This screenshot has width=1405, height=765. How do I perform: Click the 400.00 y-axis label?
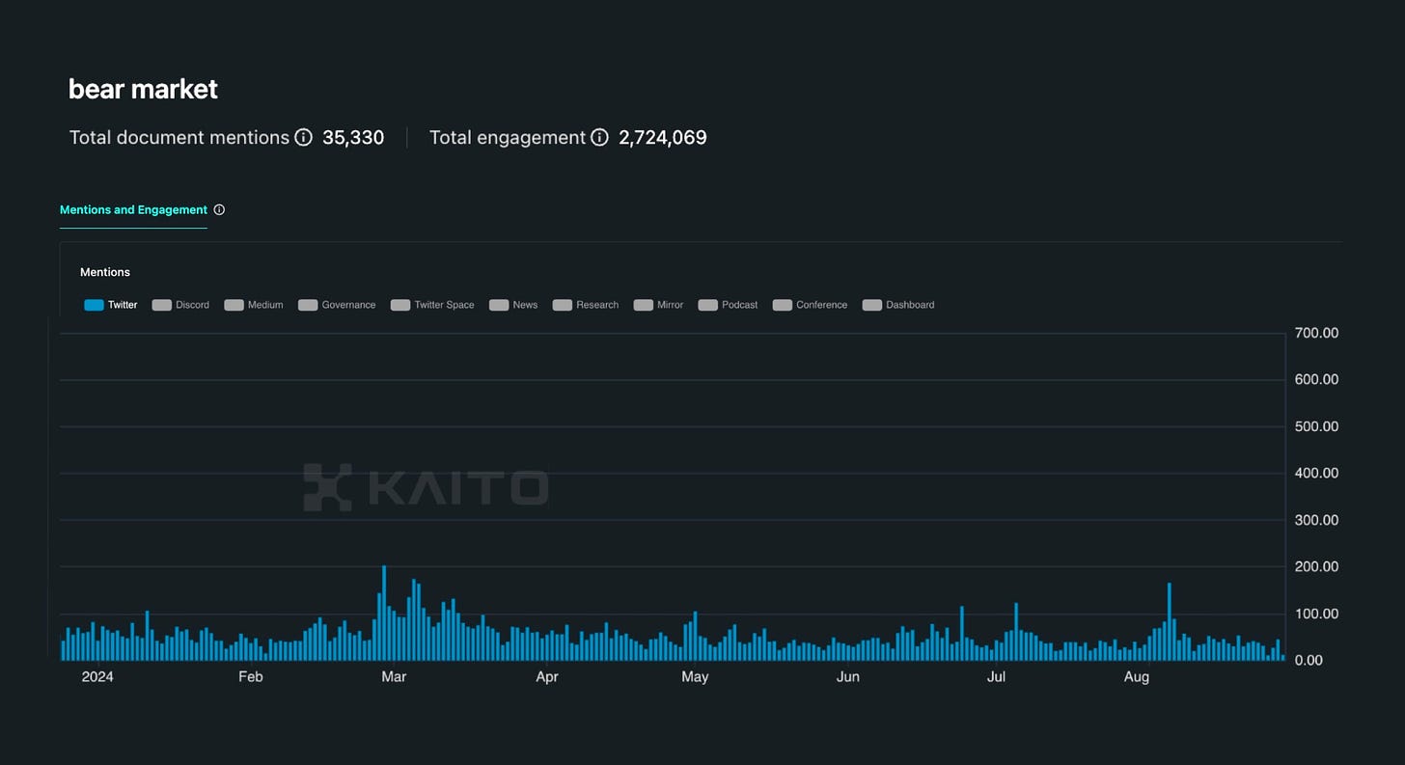tap(1317, 474)
